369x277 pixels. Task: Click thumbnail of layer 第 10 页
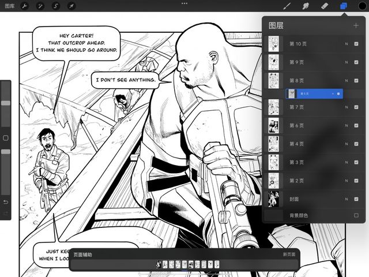tap(274, 44)
